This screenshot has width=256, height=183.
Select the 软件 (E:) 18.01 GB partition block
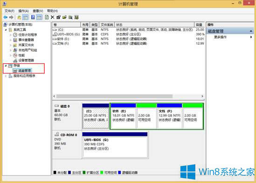click(123, 116)
